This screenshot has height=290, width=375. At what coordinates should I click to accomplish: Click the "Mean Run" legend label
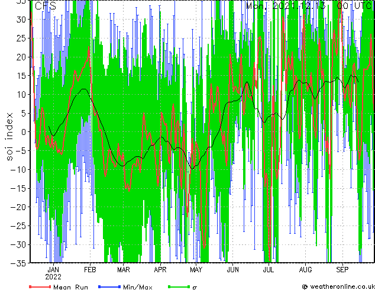(70, 287)
